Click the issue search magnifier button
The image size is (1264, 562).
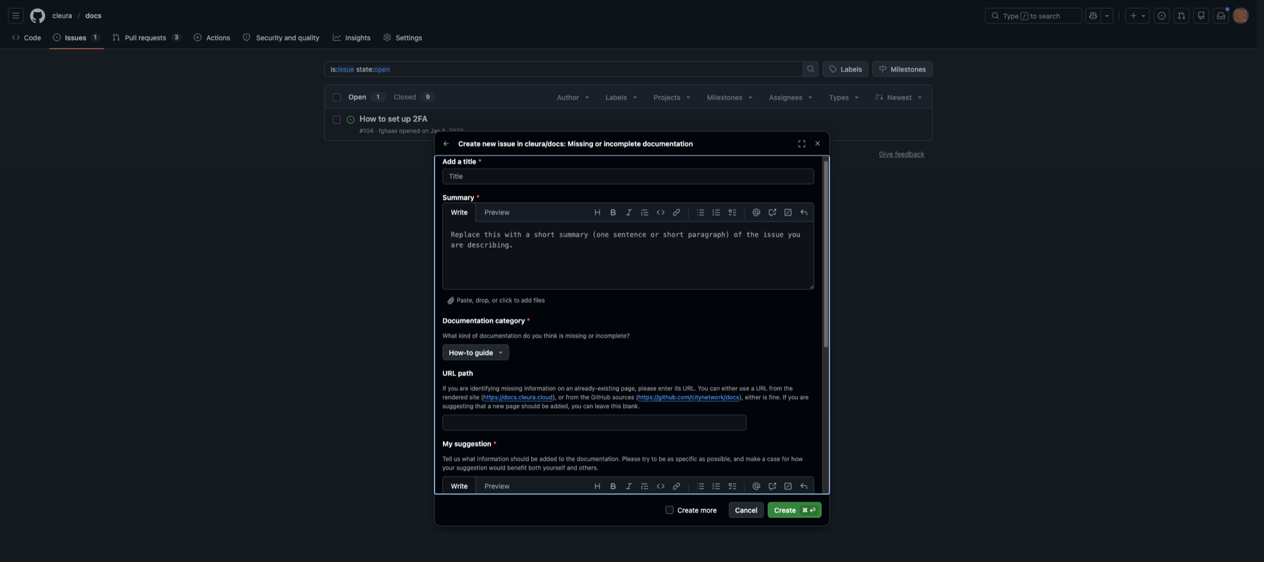[x=810, y=69]
